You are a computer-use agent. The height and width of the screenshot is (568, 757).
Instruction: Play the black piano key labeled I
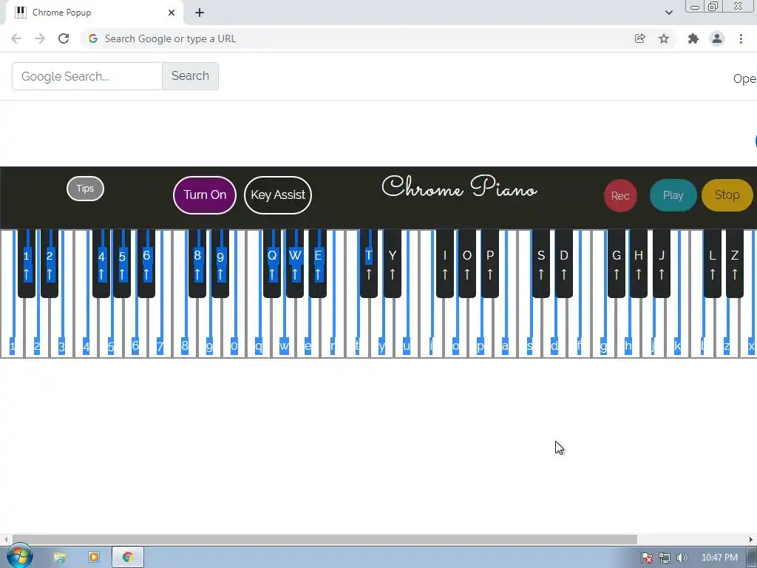point(444,263)
